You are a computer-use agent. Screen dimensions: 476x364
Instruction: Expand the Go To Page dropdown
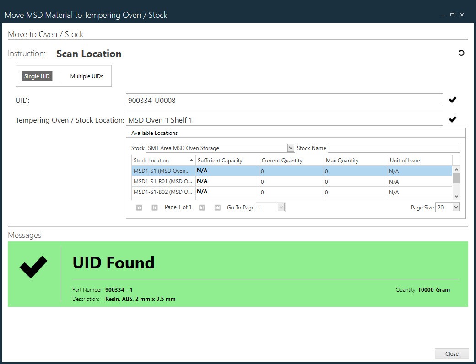pyautogui.click(x=281, y=208)
